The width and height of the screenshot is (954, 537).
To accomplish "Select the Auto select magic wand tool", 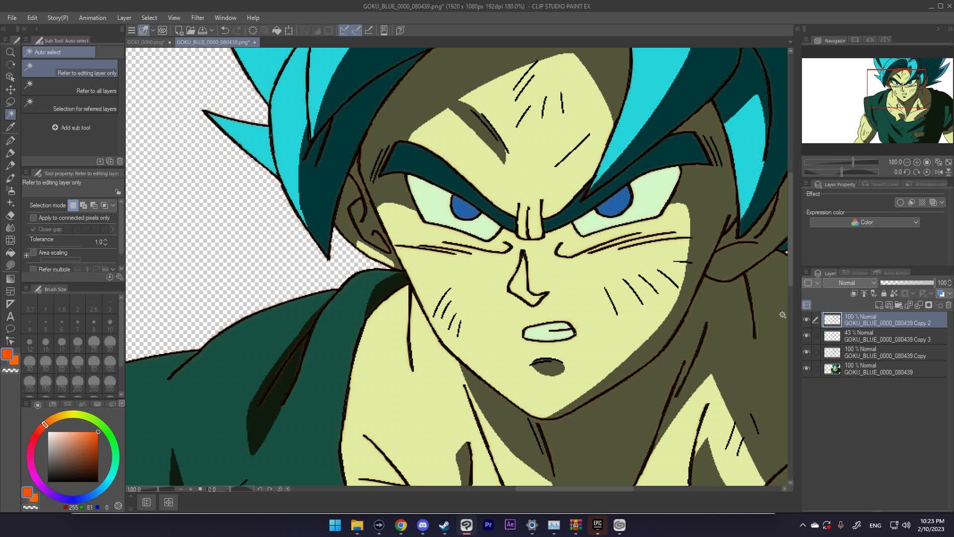I will coord(10,114).
